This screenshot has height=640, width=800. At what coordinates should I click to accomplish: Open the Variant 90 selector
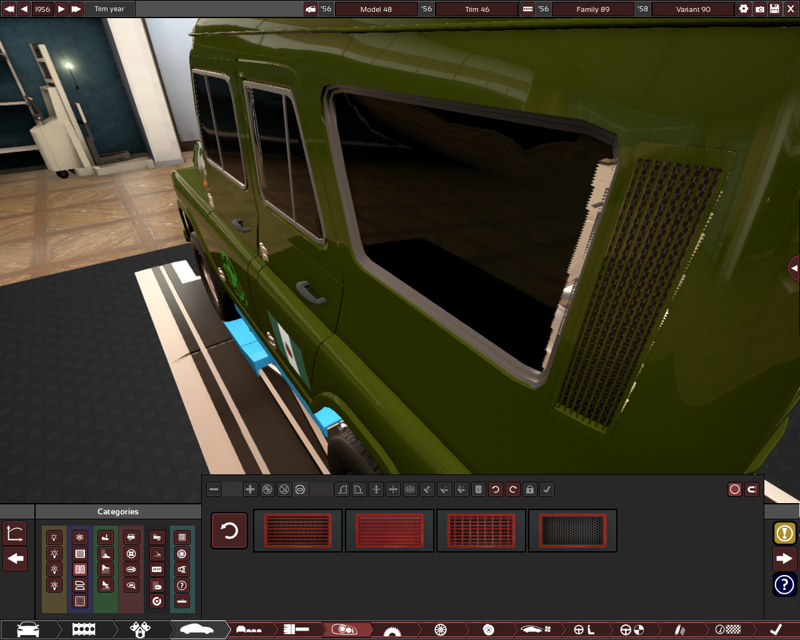[x=692, y=9]
